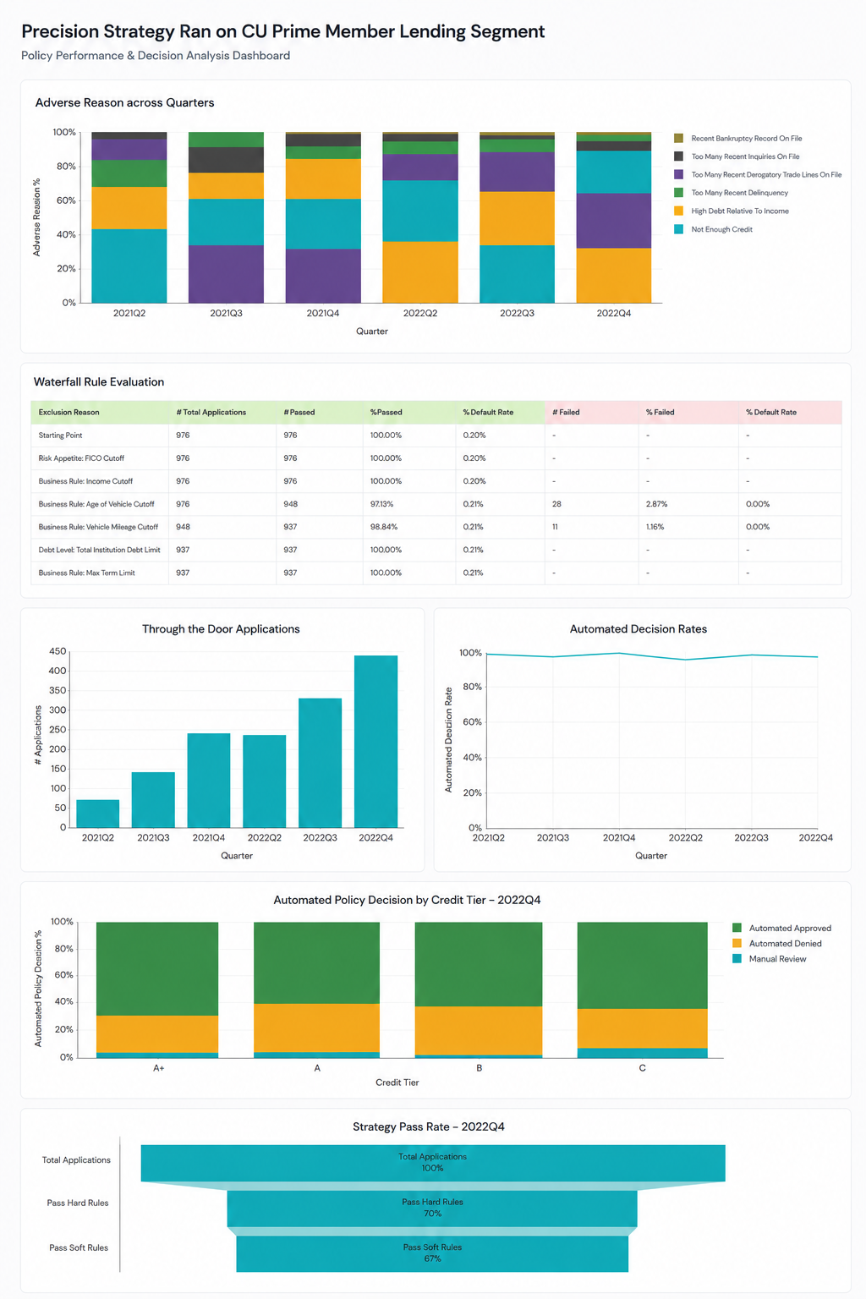Click the green Approved segment of tier B bar
Viewport: 866px width, 1299px height.
[x=479, y=964]
